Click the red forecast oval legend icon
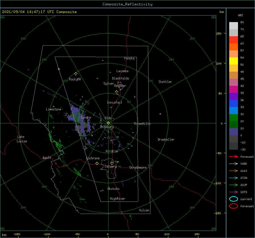255x238 pixels. [x=233, y=206]
